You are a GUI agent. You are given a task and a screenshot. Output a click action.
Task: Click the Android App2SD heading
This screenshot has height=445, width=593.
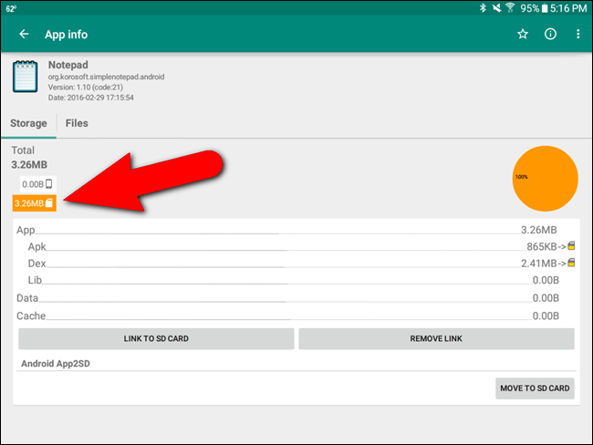click(x=56, y=364)
